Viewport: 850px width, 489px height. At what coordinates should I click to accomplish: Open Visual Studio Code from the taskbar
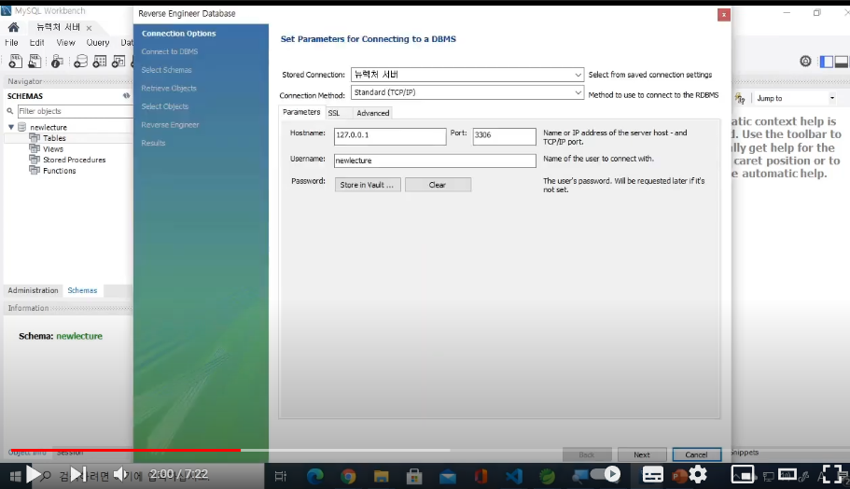pyautogui.click(x=514, y=476)
